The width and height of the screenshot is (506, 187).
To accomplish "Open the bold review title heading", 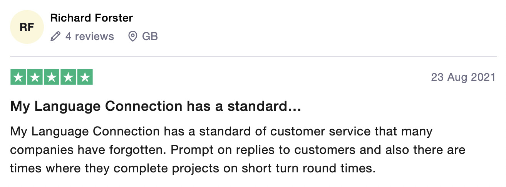I will point(156,107).
